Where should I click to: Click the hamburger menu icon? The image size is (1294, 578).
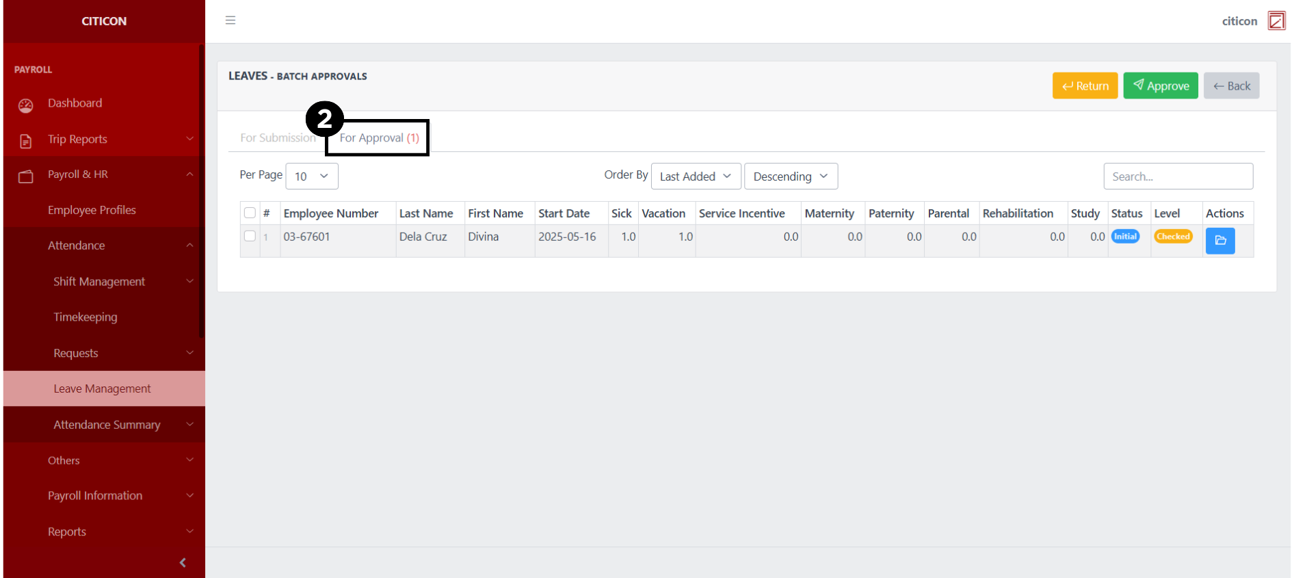(x=230, y=21)
